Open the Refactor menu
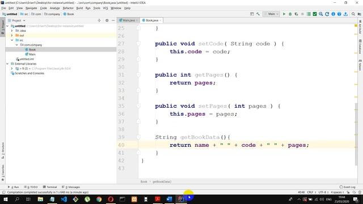Image resolution: width=363 pixels, height=204 pixels. point(68,8)
